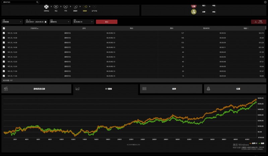Click the globe language icon

(265, 2)
